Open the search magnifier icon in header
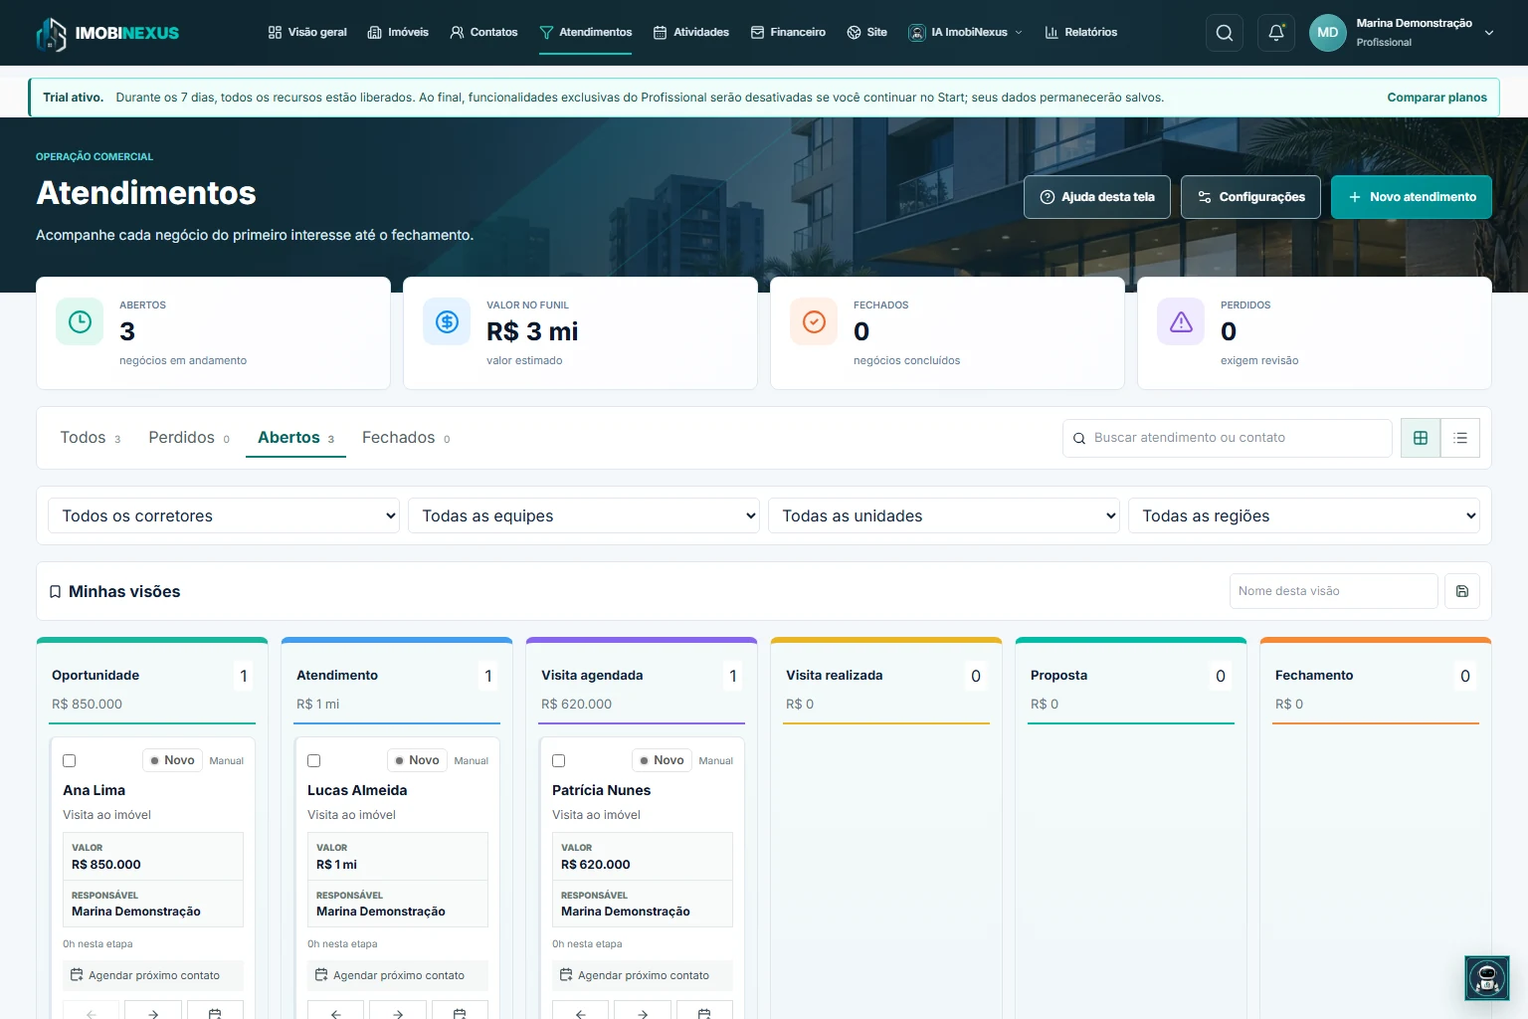Screen dimensions: 1528x1019 (1225, 33)
